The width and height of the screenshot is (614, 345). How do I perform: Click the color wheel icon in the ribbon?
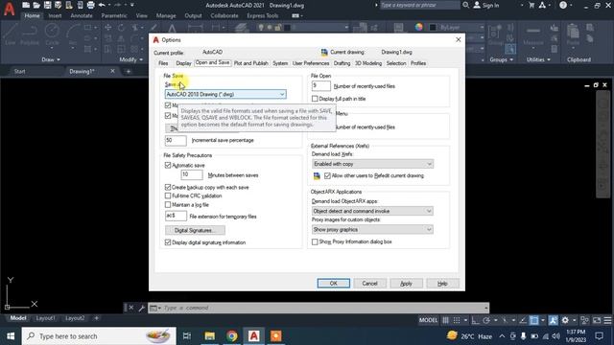click(419, 27)
